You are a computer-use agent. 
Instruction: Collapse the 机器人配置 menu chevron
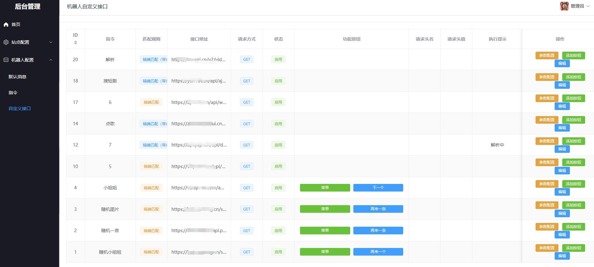(51, 60)
